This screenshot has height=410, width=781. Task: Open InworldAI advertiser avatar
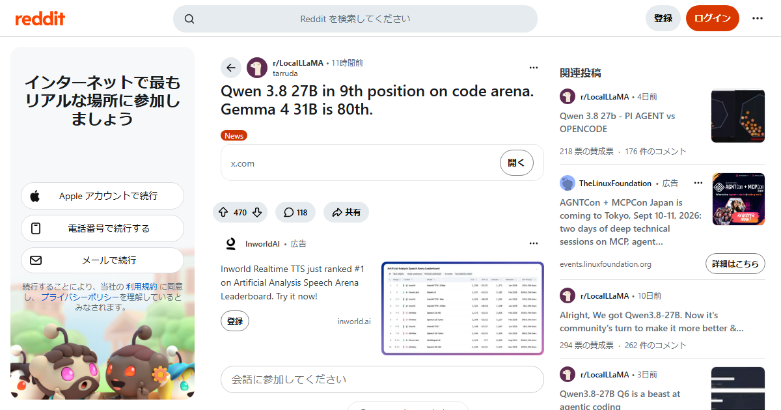point(230,243)
